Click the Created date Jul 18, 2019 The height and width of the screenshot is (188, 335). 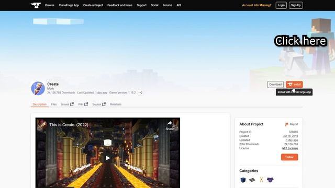tap(291, 136)
